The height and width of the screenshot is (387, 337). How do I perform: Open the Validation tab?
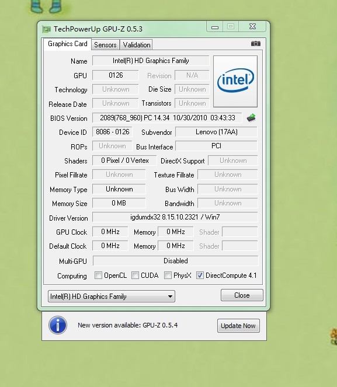pos(137,45)
